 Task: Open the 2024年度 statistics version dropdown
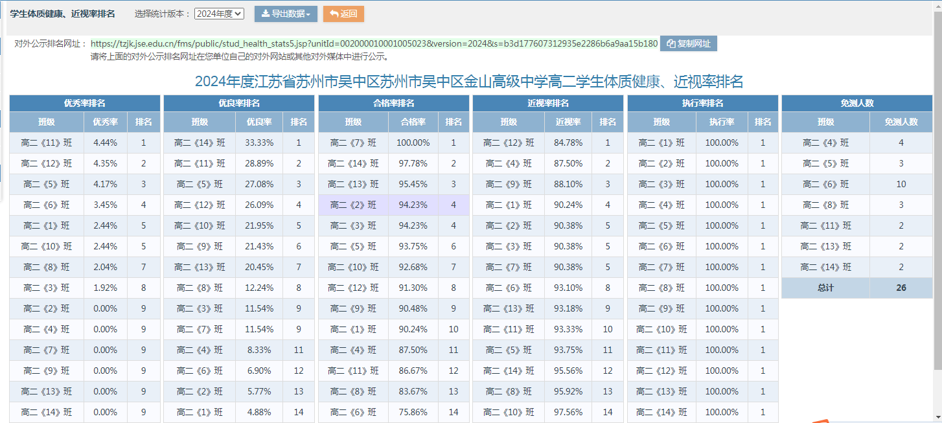[x=219, y=14]
